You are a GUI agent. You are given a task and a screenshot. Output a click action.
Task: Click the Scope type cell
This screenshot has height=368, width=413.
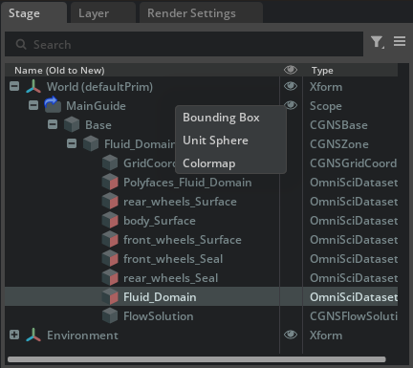click(x=326, y=106)
